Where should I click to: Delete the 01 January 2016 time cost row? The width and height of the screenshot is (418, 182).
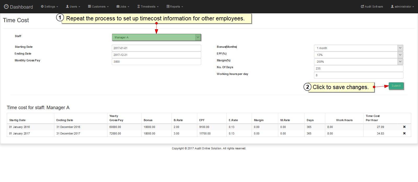pos(404,127)
